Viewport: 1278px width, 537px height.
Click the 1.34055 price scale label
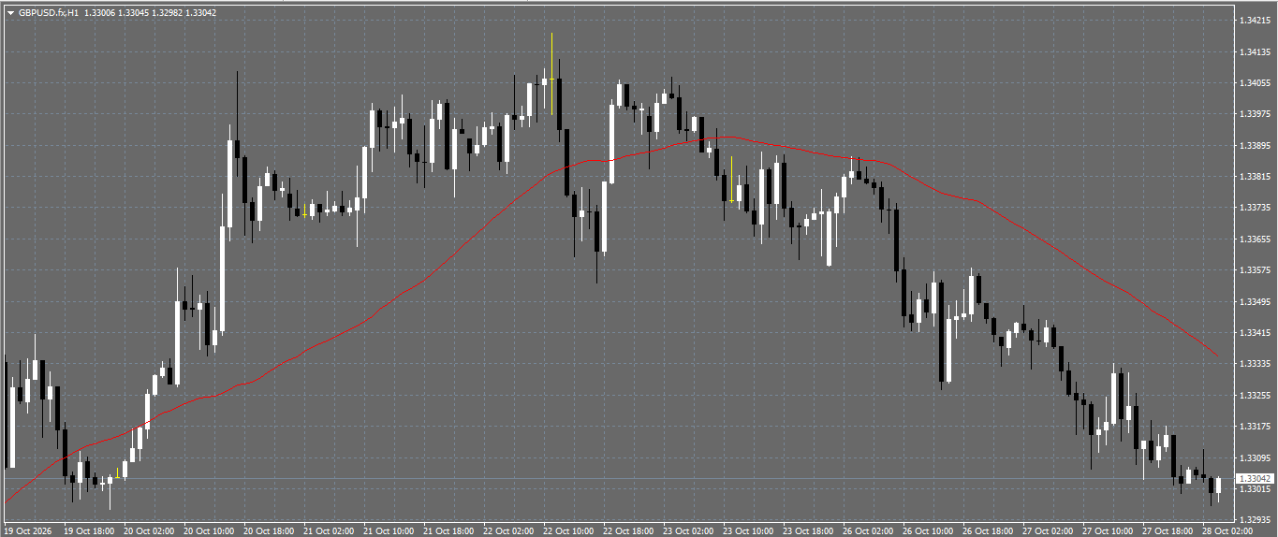(x=1254, y=83)
